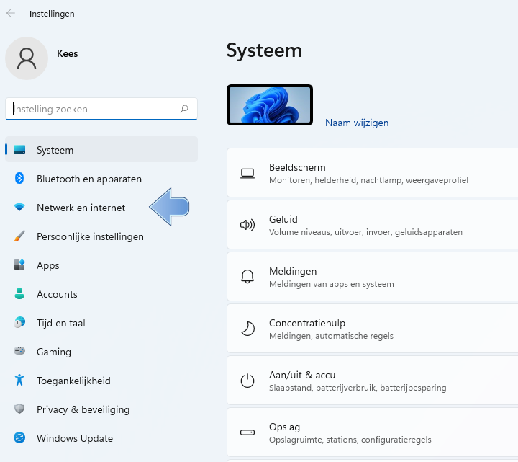
Task: Open Bluetooth en apparaten settings
Action: [x=89, y=179]
